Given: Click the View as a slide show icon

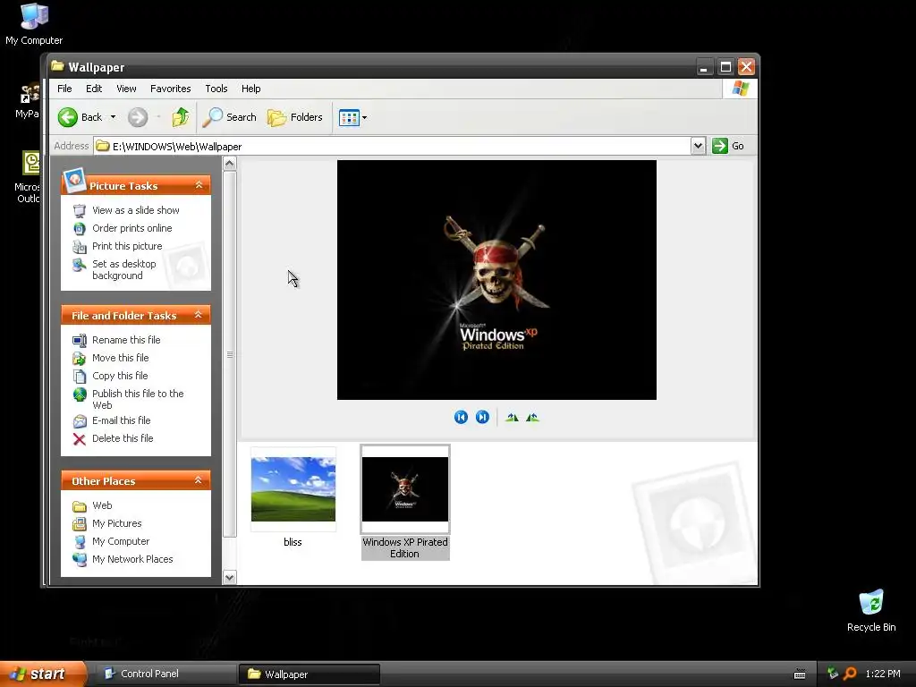Looking at the screenshot, I should click(80, 210).
